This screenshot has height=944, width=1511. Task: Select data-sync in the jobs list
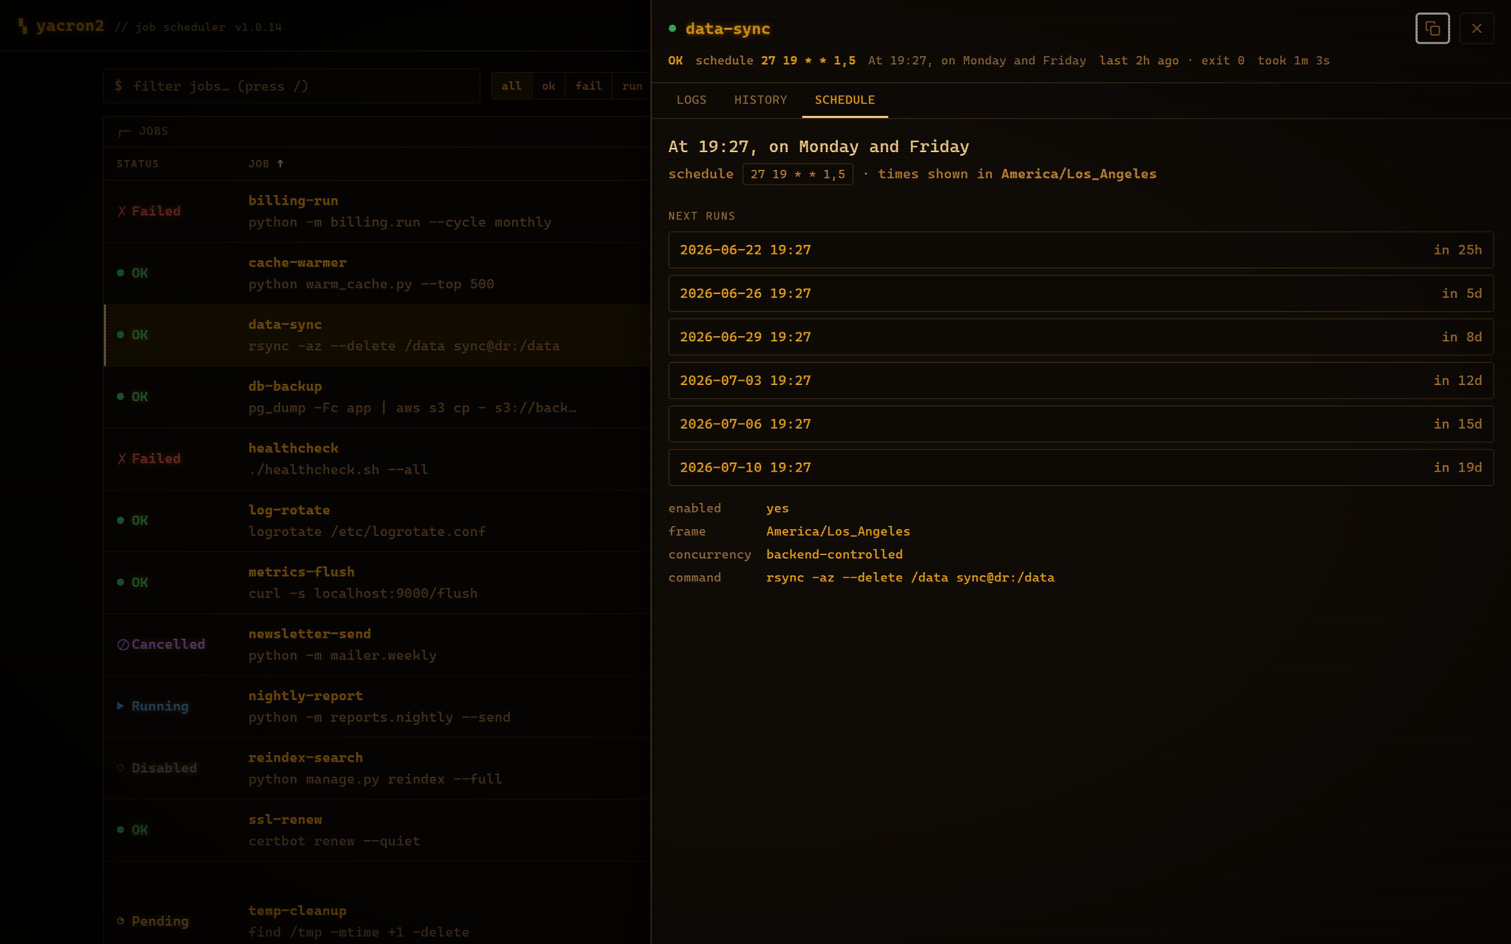pyautogui.click(x=377, y=335)
